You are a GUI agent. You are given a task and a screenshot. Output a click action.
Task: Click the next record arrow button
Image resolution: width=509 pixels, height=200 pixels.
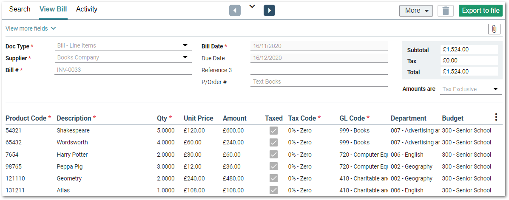click(269, 11)
